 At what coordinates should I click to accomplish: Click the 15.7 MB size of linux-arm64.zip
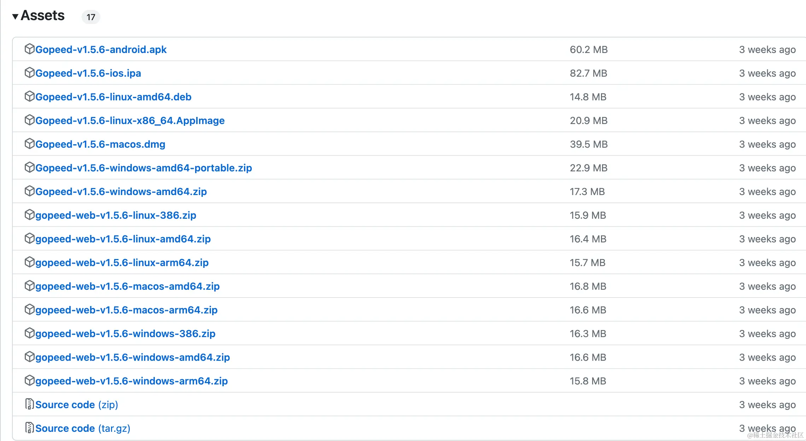pos(588,263)
